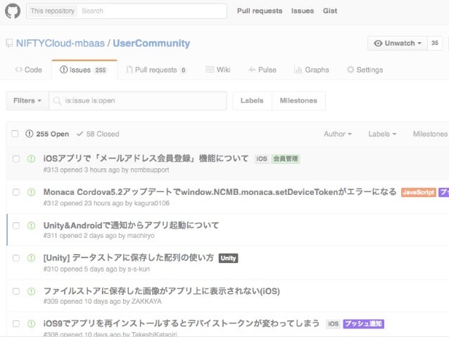The image size is (449, 337).
Task: Check the box for issue #310
Action: click(x=16, y=258)
